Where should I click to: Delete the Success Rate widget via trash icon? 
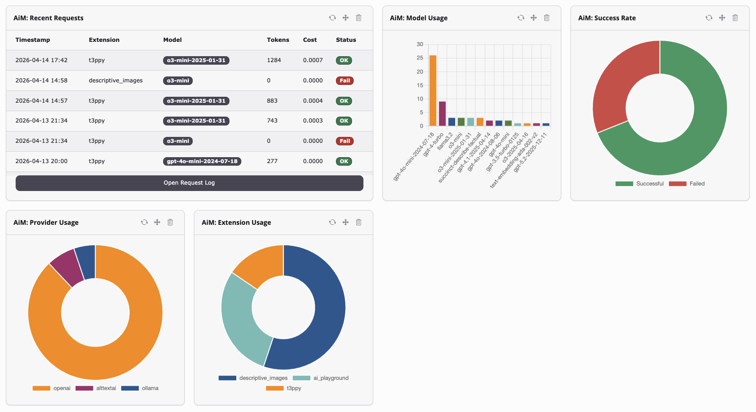click(735, 18)
